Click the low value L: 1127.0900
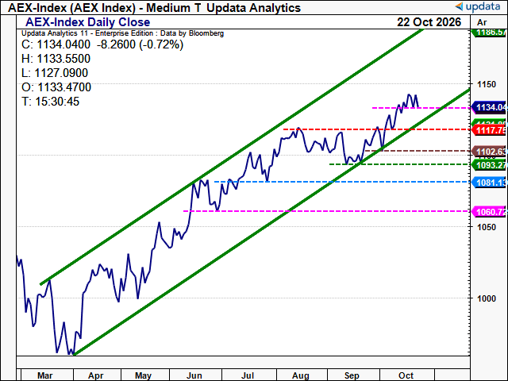508x381 pixels. pyautogui.click(x=55, y=73)
